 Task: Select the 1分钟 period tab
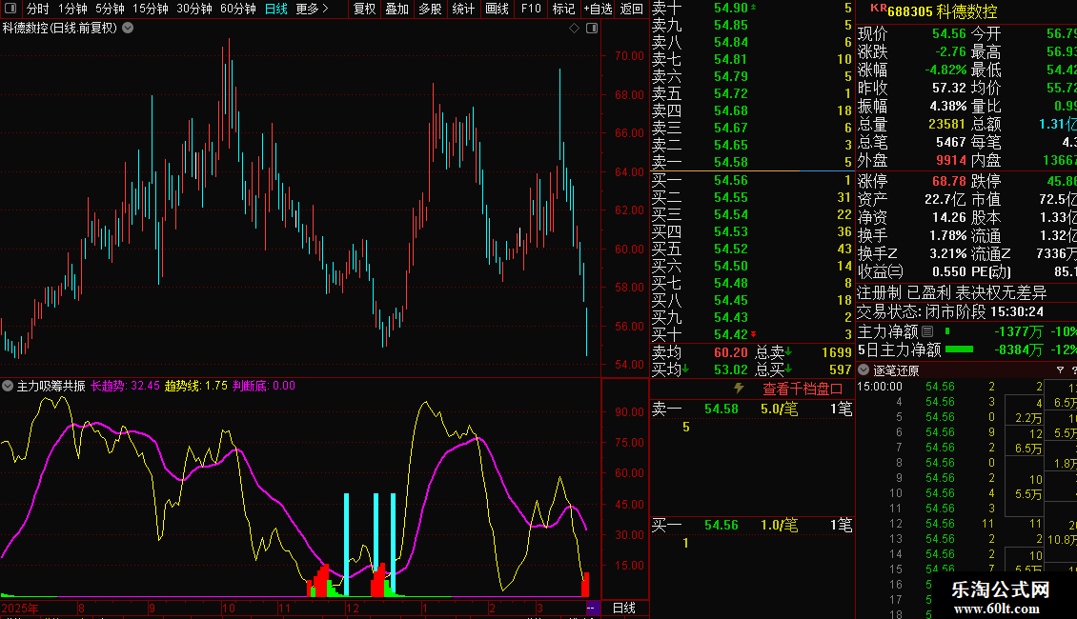pos(72,9)
